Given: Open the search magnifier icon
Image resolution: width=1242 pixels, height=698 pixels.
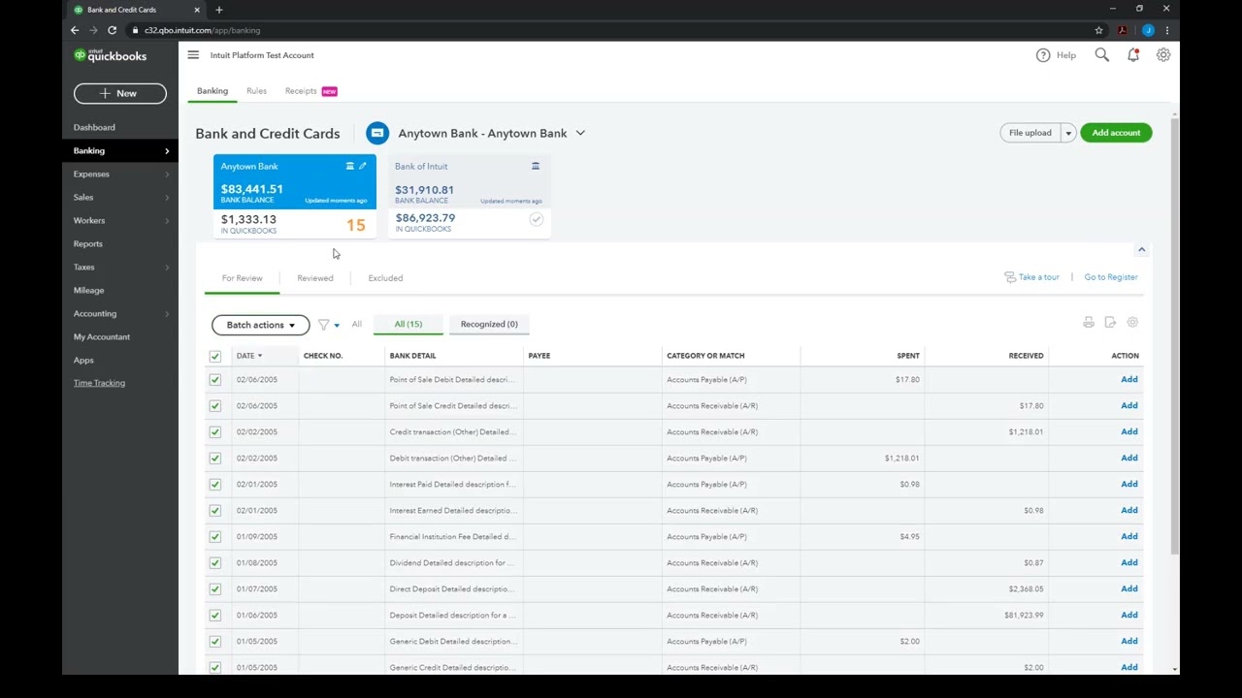Looking at the screenshot, I should tap(1102, 55).
